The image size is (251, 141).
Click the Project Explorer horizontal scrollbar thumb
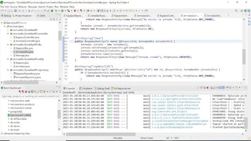click(x=21, y=83)
